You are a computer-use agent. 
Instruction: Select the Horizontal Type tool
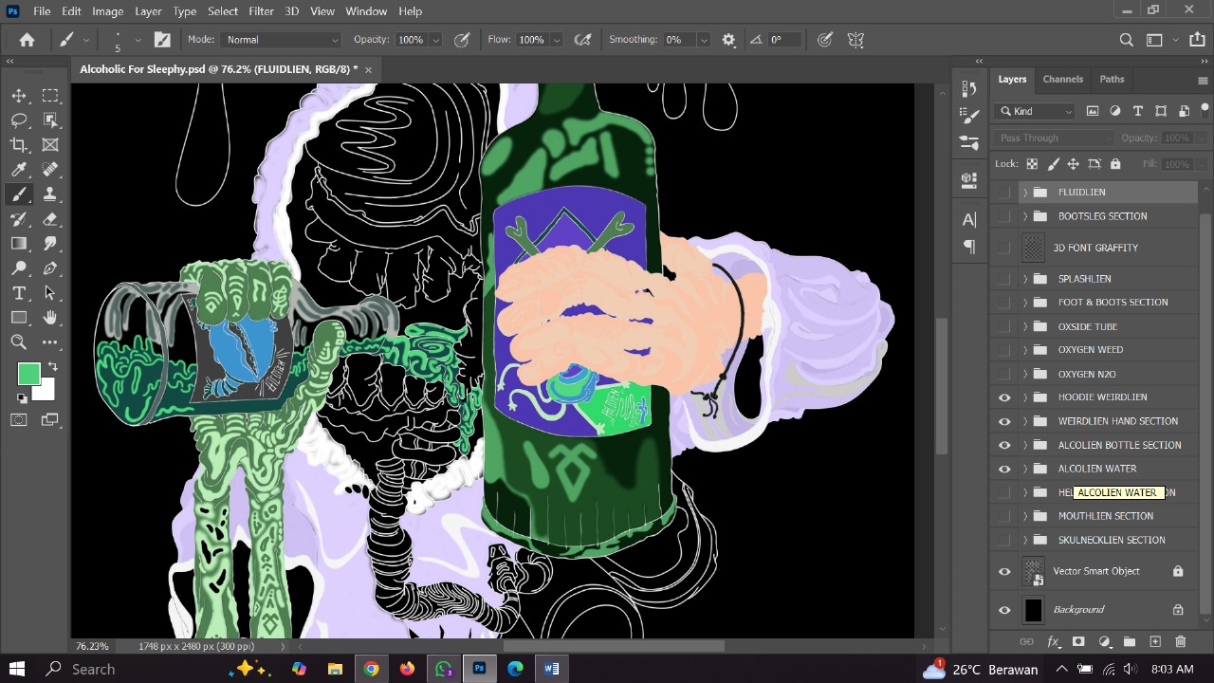(19, 293)
